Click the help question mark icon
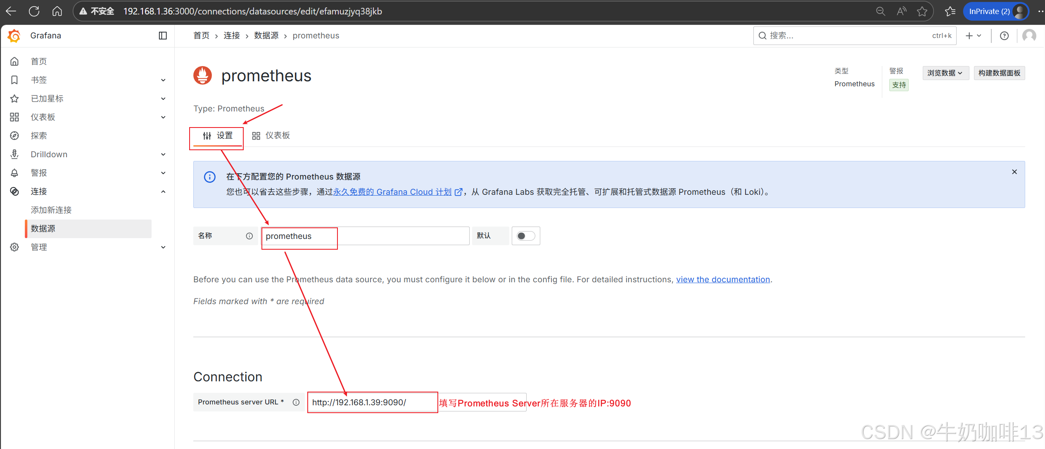The width and height of the screenshot is (1045, 449). coord(1004,36)
